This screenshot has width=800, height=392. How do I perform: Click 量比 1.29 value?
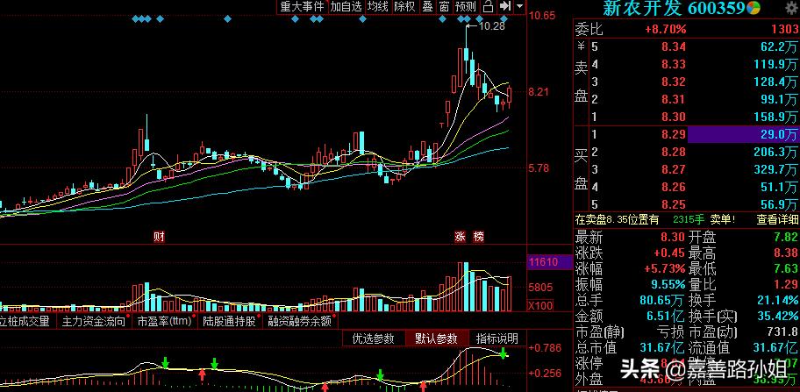tap(786, 284)
